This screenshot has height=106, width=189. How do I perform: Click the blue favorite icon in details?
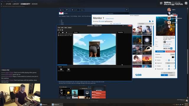171,48
